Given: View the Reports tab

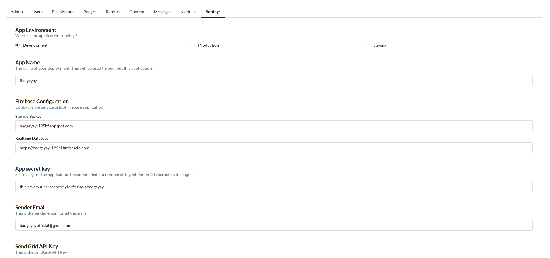Looking at the screenshot, I should [113, 12].
